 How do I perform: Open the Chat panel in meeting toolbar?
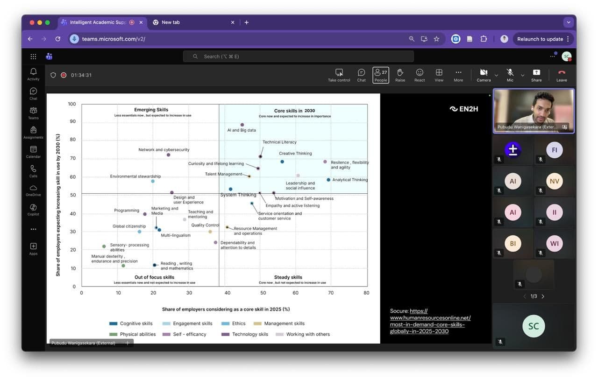click(361, 75)
